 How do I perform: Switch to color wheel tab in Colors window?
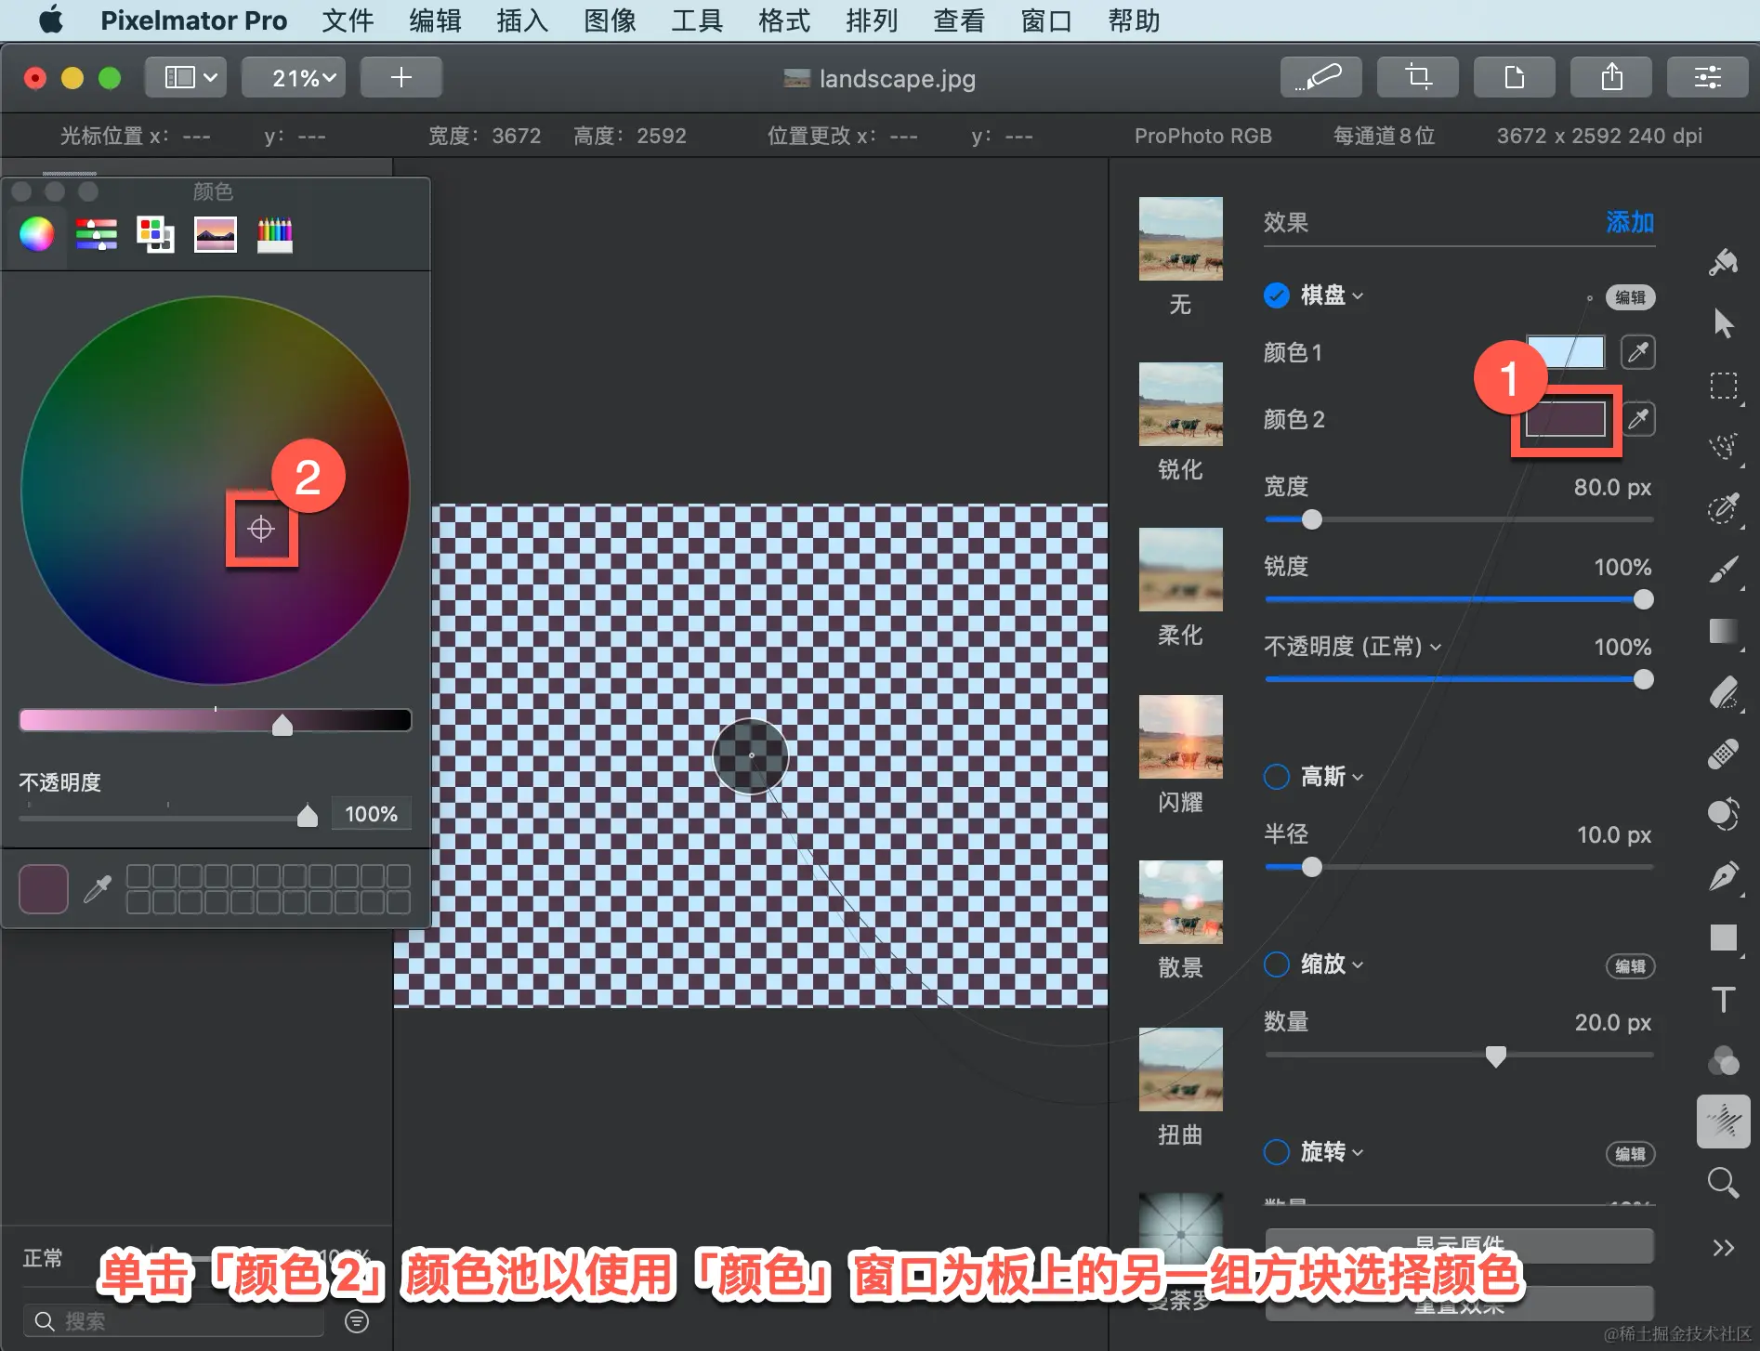37,234
